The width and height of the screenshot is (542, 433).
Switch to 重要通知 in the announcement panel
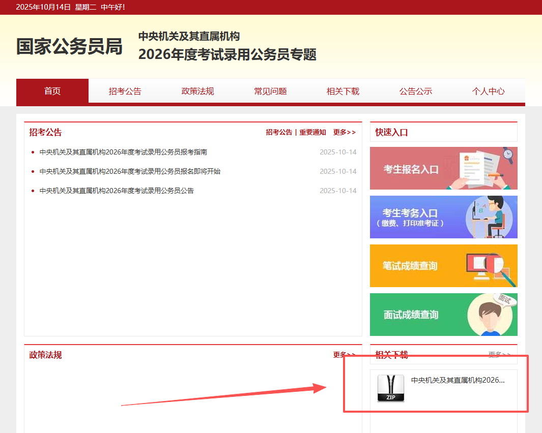pyautogui.click(x=312, y=132)
